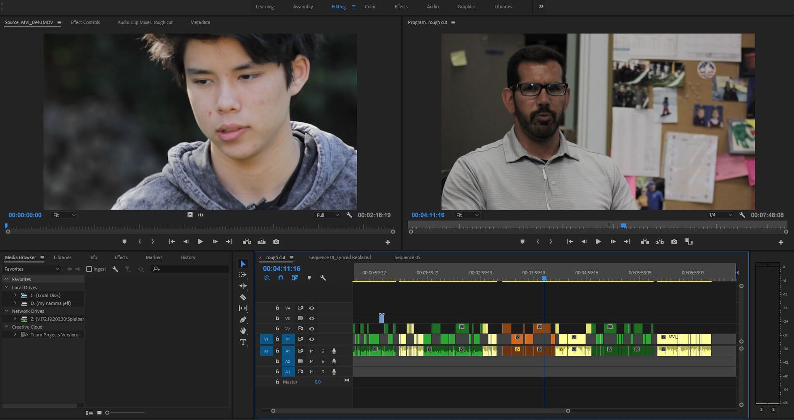Viewport: 794px width, 420px height.
Task: Open the Sequence 05 timeline tab
Action: (x=407, y=257)
